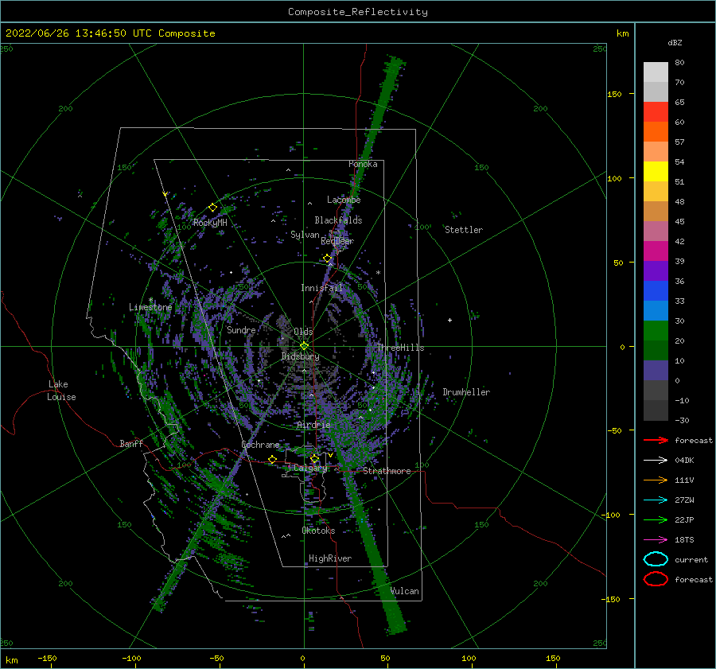Click the red forecast arrow in legend
This screenshot has width=716, height=669.
tap(656, 440)
